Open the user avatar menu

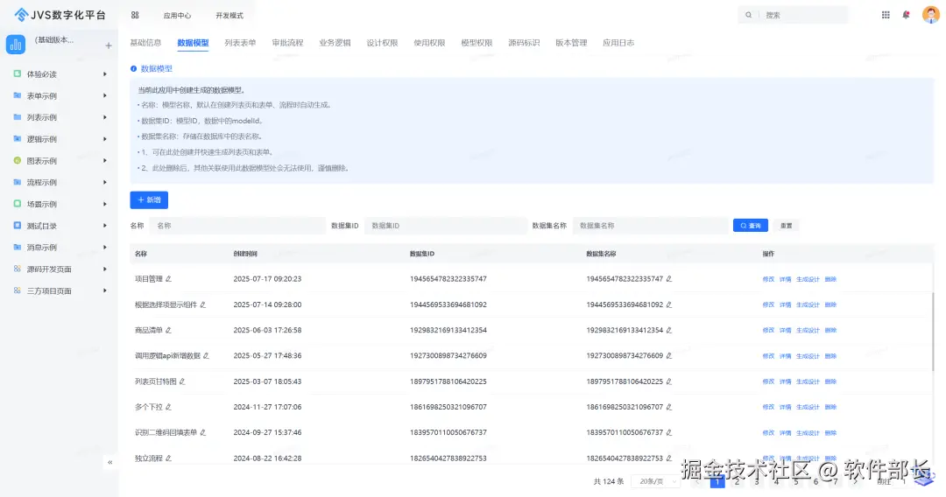click(931, 15)
